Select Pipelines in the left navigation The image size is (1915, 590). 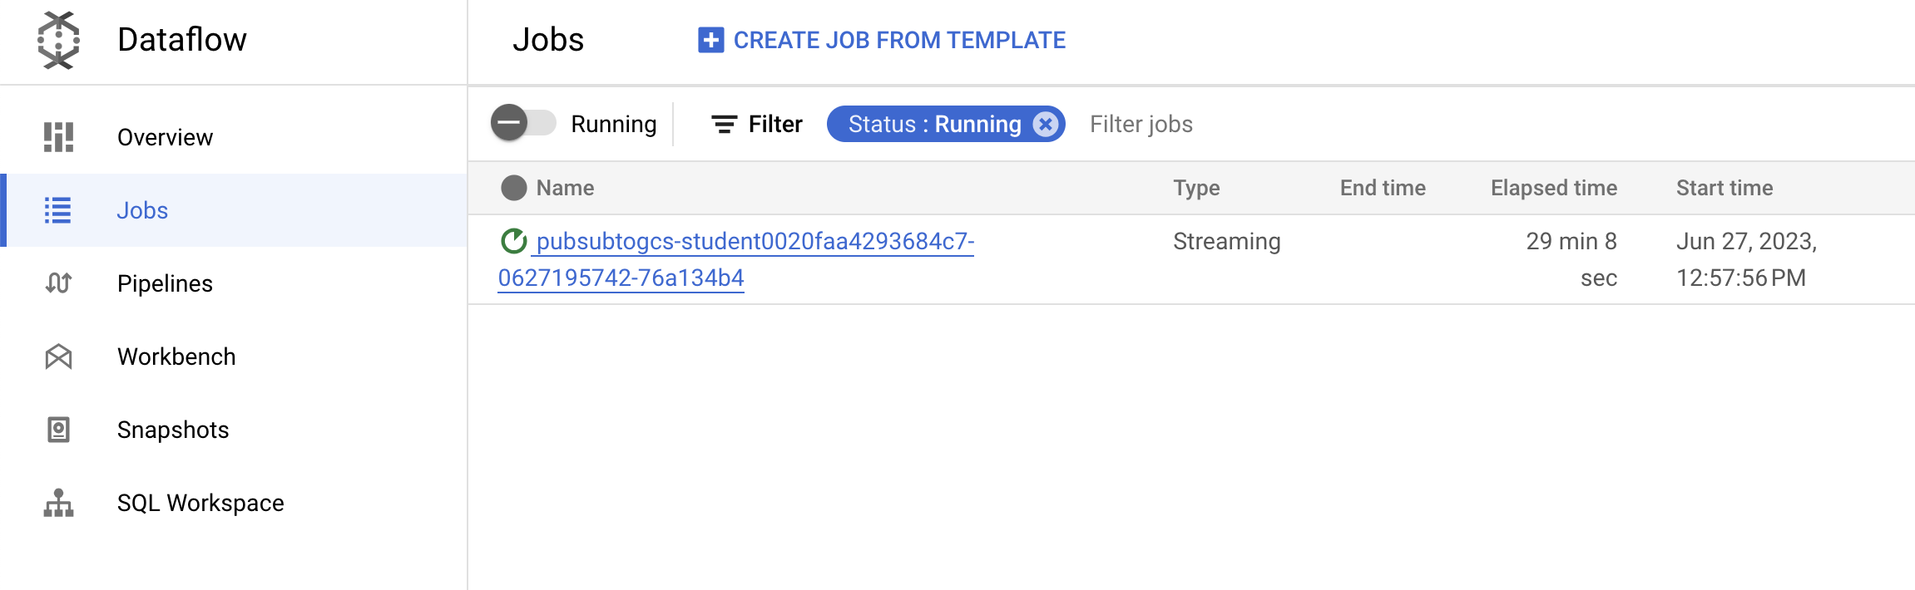(164, 283)
